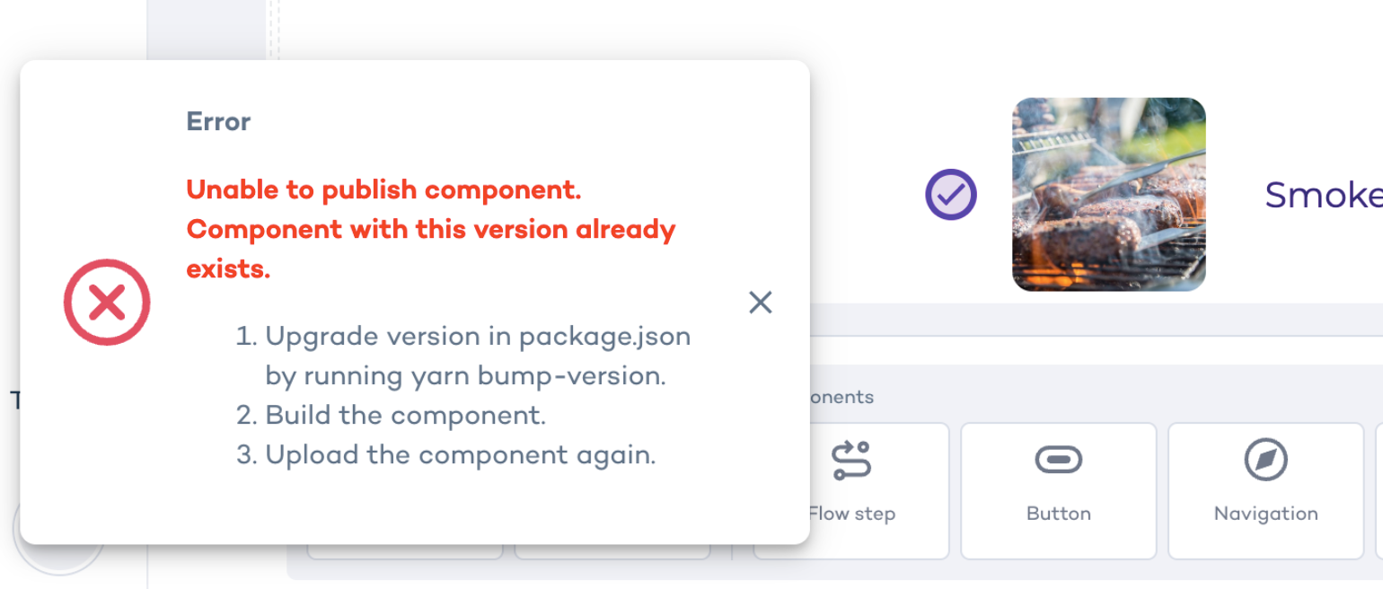Click the Navigation component card
Screen dimensions: 1383x589
pyautogui.click(x=1264, y=490)
